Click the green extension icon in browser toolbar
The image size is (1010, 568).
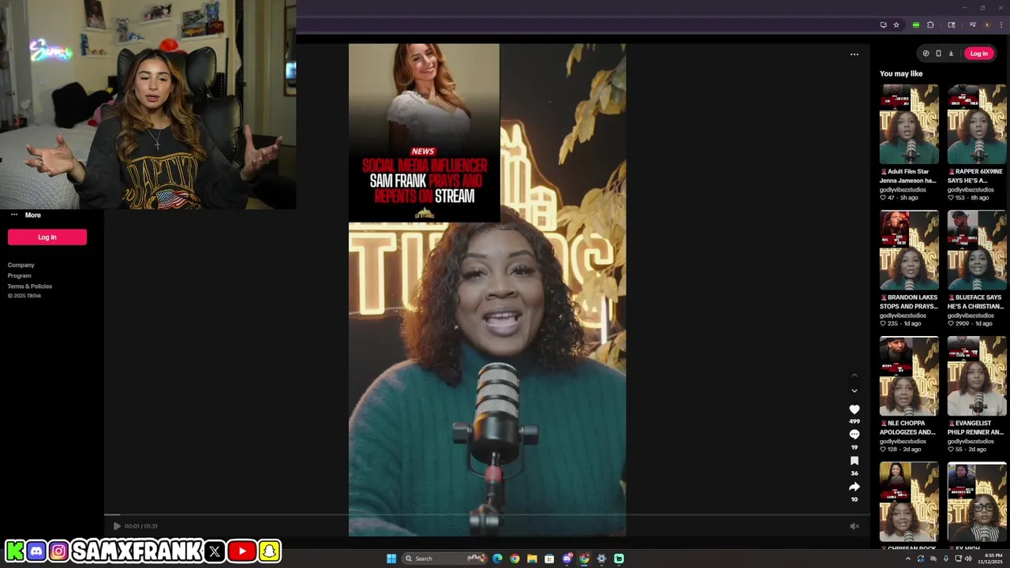coord(915,25)
